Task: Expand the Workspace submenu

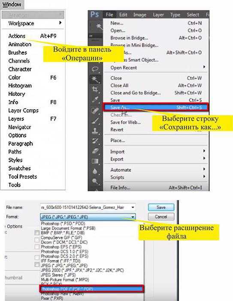Action: (x=33, y=23)
